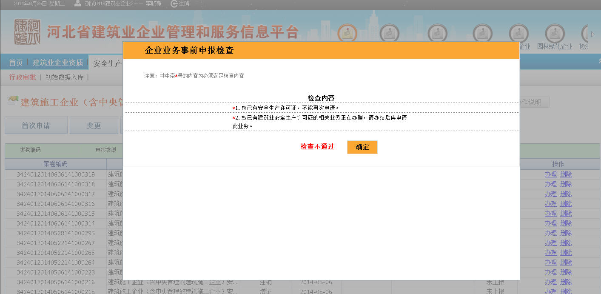Image resolution: width=601 pixels, height=294 pixels.
Task: Open 初始数据入库 submenu
Action: click(65, 77)
